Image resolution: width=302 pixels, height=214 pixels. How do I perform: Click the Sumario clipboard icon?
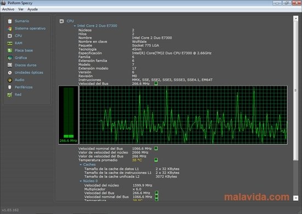[x=10, y=21]
